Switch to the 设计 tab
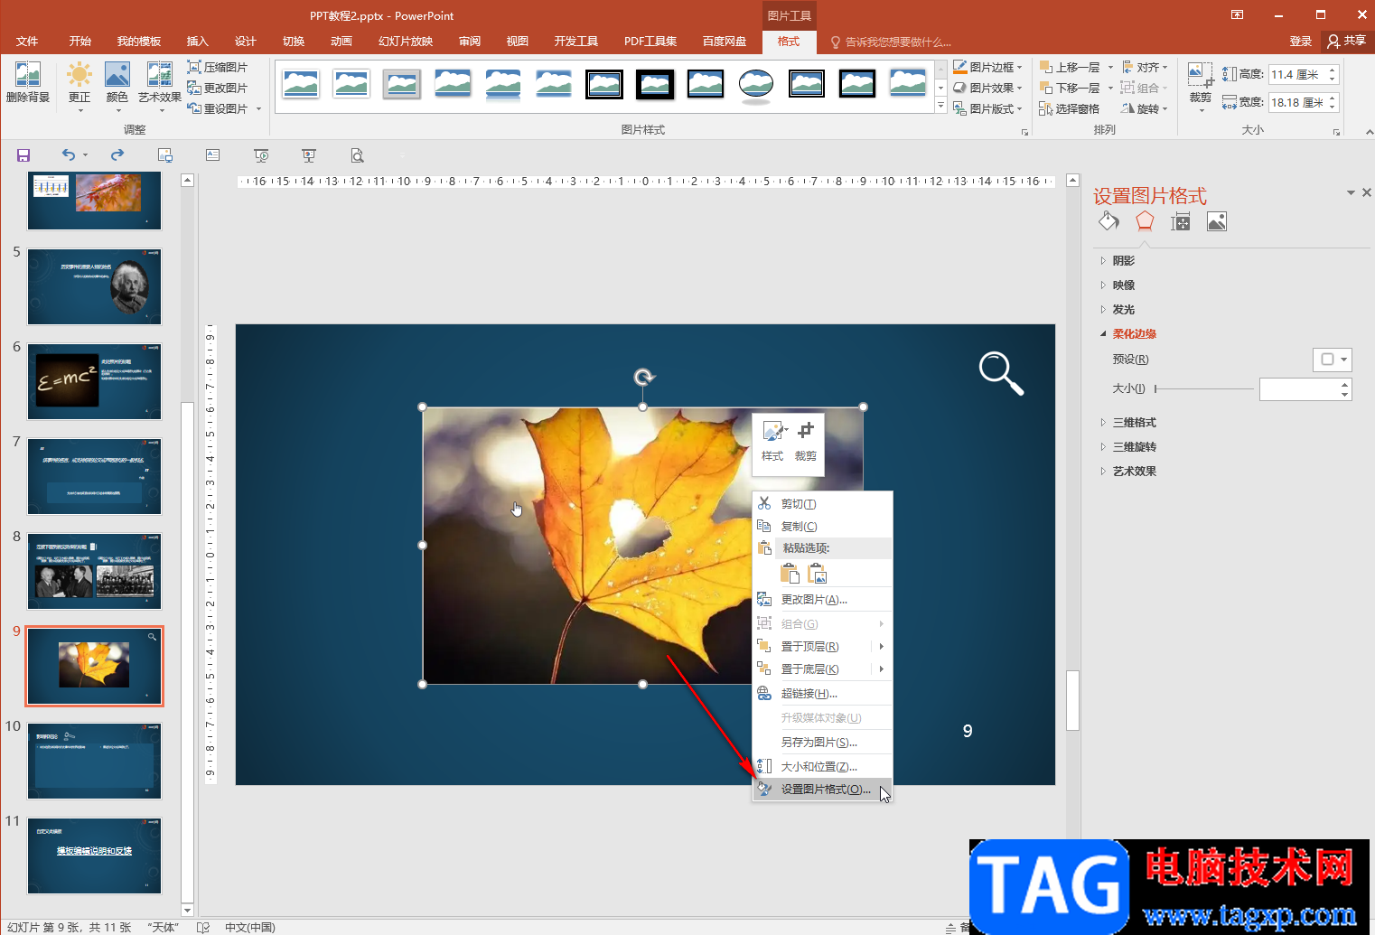This screenshot has width=1375, height=935. pyautogui.click(x=245, y=42)
